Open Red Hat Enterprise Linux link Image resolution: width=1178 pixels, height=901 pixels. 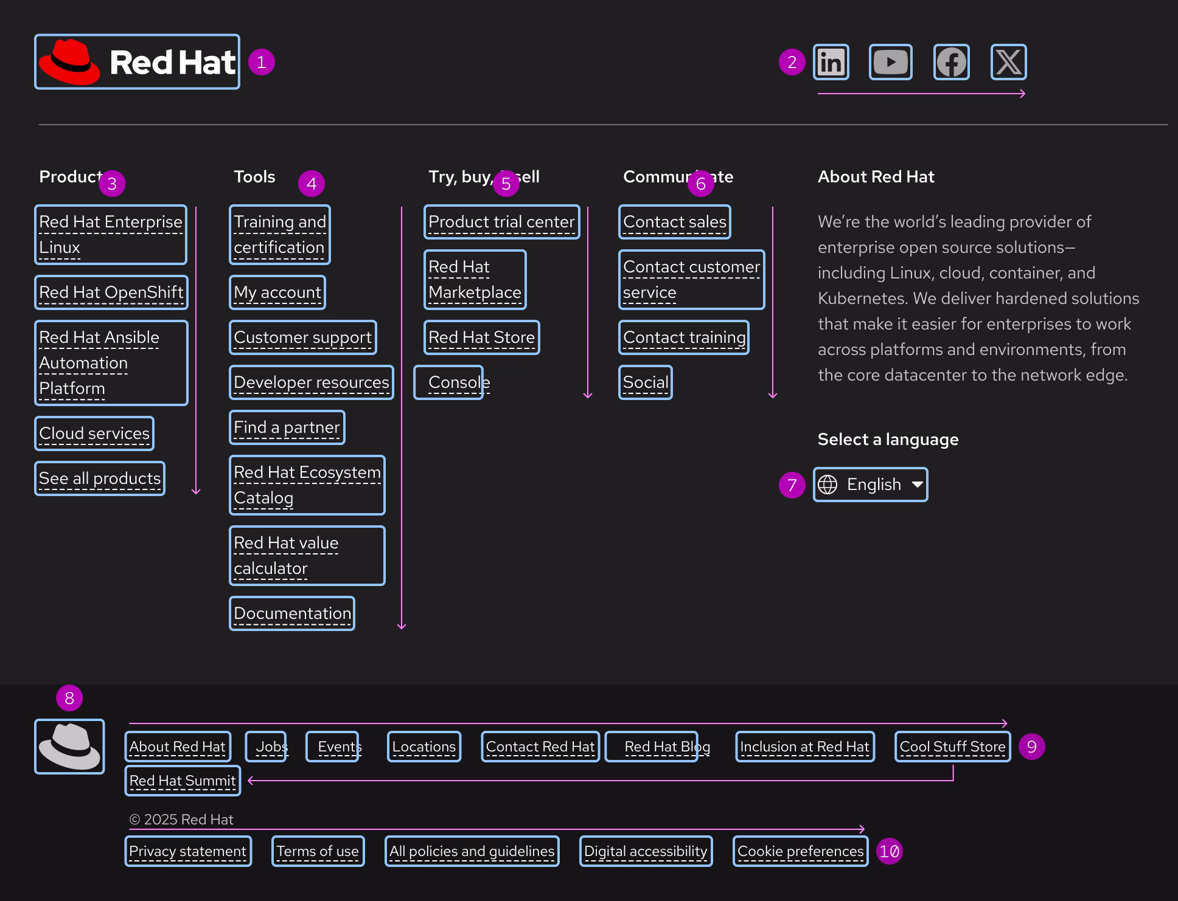click(x=110, y=235)
